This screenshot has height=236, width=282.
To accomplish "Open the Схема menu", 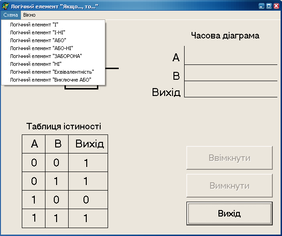I will (11, 15).
